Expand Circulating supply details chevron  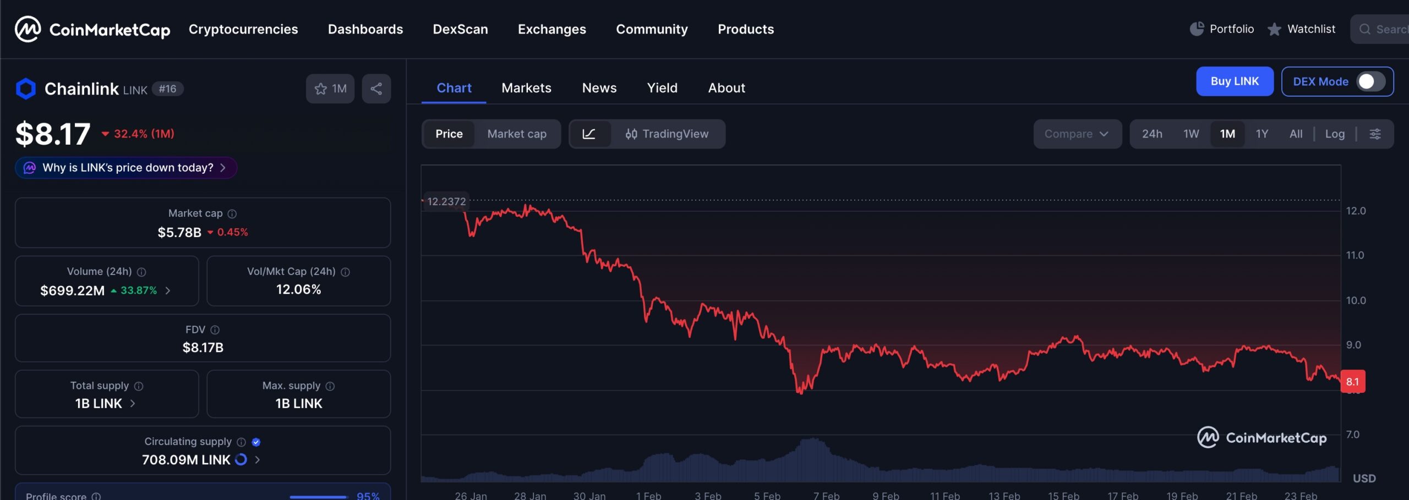257,459
